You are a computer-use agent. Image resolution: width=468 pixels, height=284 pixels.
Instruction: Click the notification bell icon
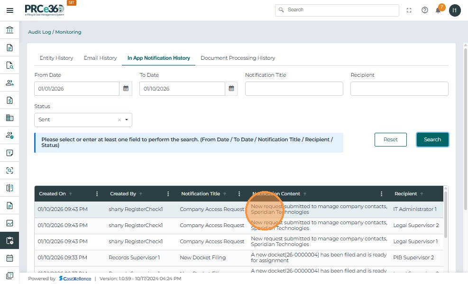438,10
